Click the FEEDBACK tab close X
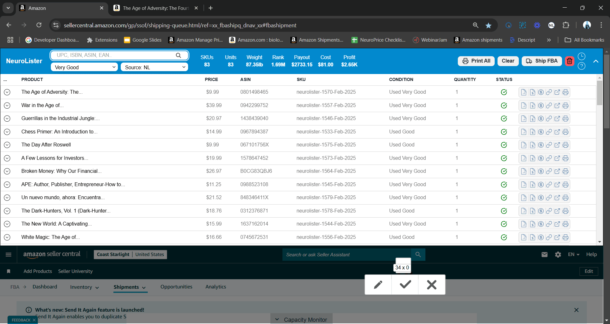 click(x=34, y=320)
